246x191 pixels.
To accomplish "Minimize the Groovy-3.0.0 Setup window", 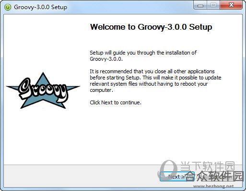I will click(x=200, y=5).
